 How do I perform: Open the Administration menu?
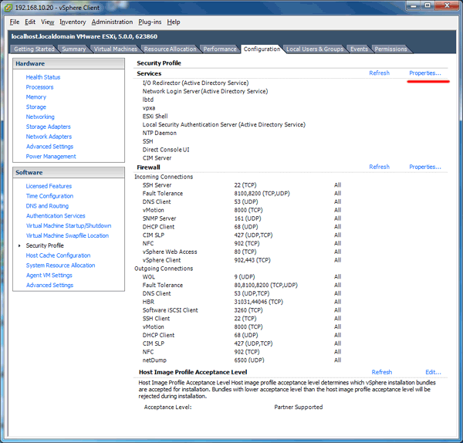tap(112, 22)
